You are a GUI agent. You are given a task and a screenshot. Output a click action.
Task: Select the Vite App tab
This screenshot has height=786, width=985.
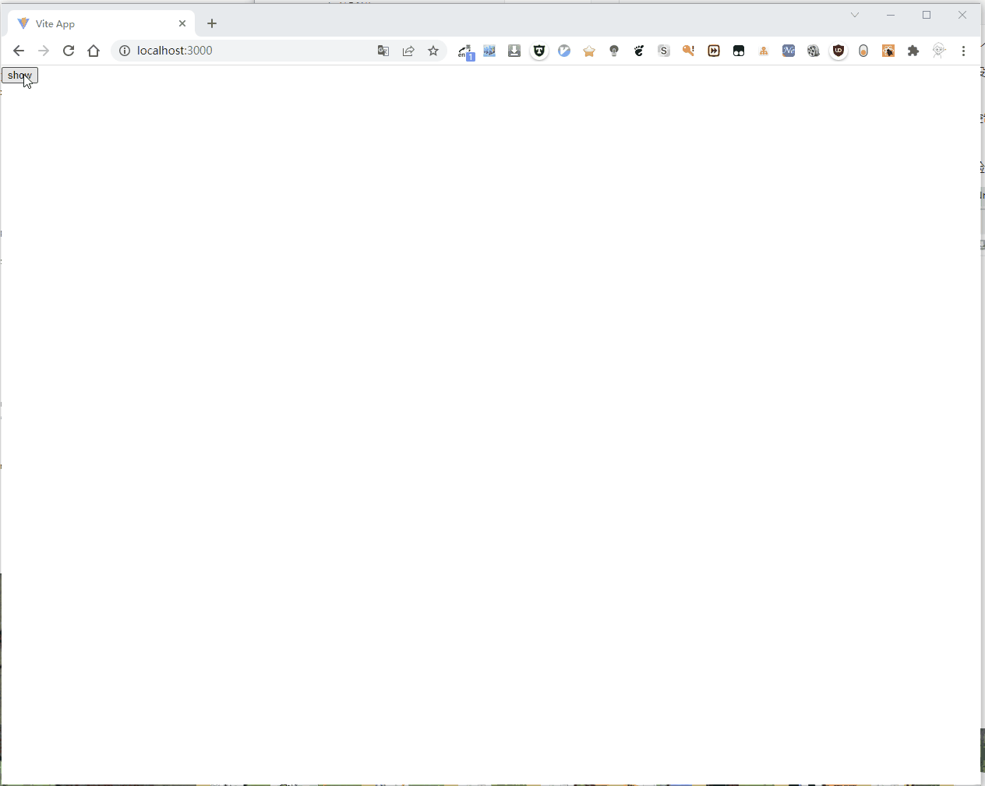101,24
